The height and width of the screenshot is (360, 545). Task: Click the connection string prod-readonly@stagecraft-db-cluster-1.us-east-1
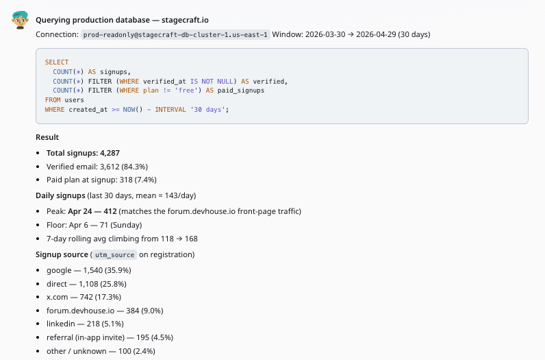tap(175, 34)
